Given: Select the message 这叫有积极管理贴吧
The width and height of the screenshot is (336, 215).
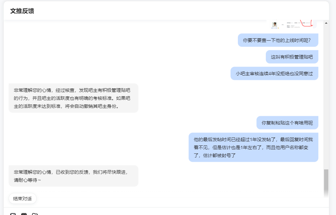Looking at the screenshot, I should [x=292, y=57].
